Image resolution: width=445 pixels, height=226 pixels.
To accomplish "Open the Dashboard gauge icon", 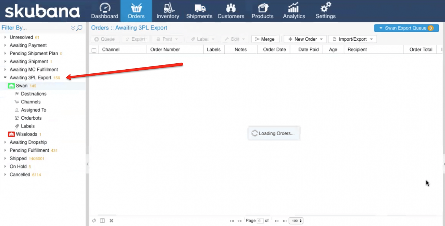I will click(x=105, y=8).
